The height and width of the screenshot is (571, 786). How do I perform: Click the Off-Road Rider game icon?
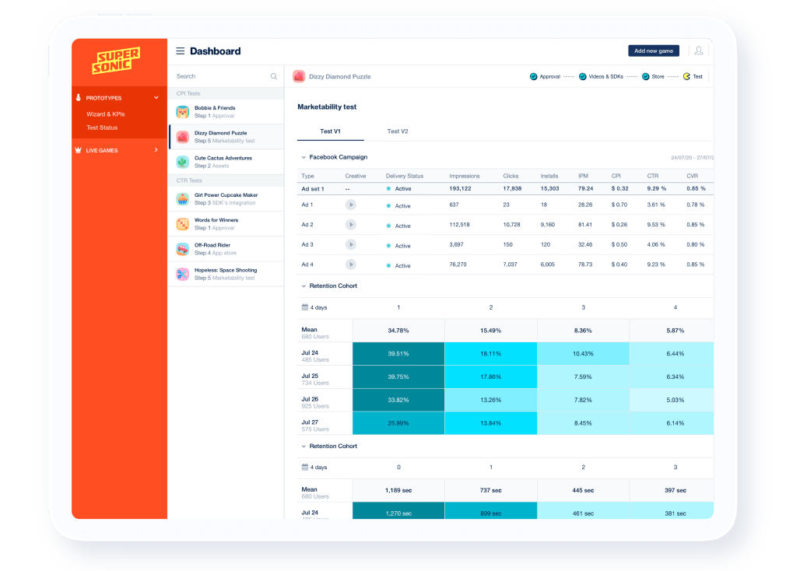point(182,249)
